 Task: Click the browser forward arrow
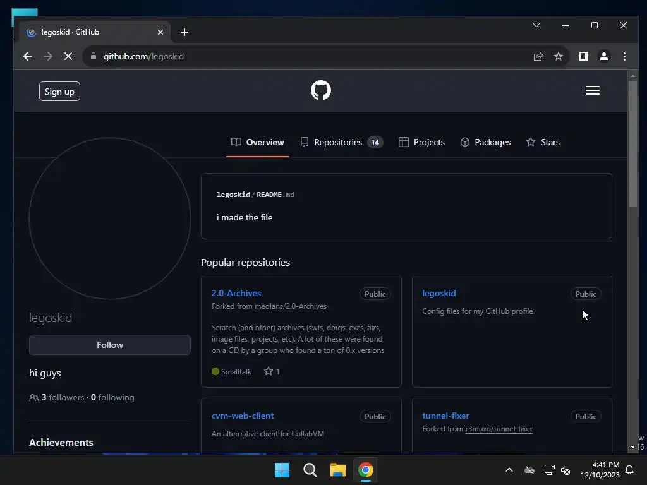pyautogui.click(x=48, y=56)
